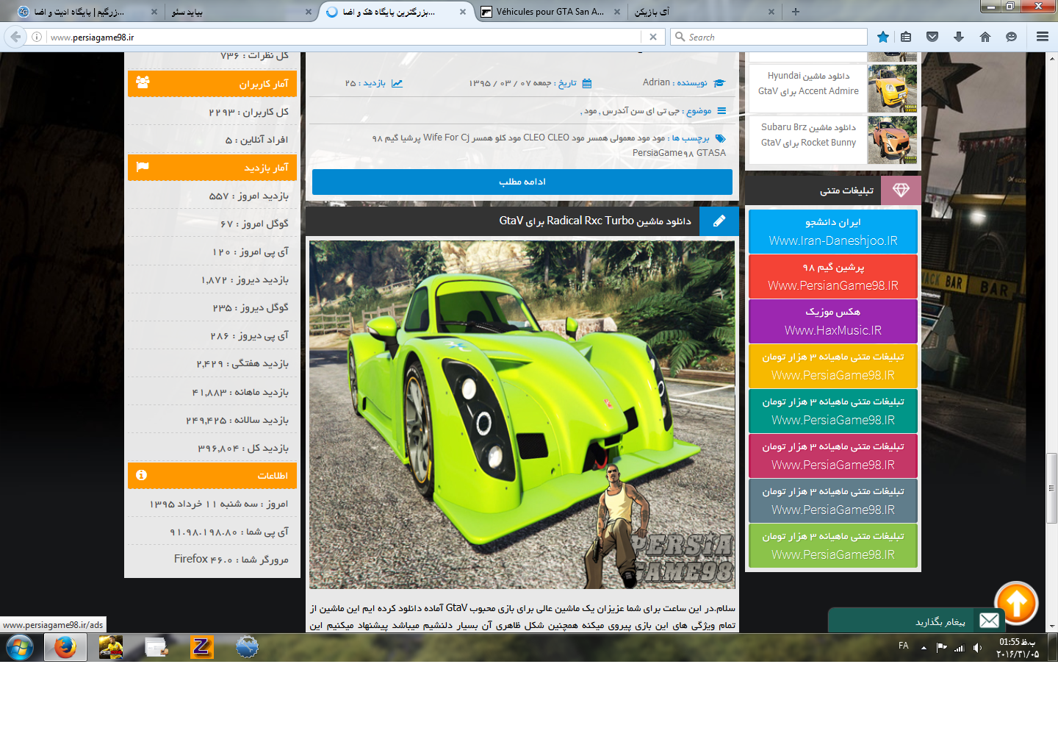Click the Firefox back arrow button
This screenshot has height=753, width=1058.
[x=15, y=37]
